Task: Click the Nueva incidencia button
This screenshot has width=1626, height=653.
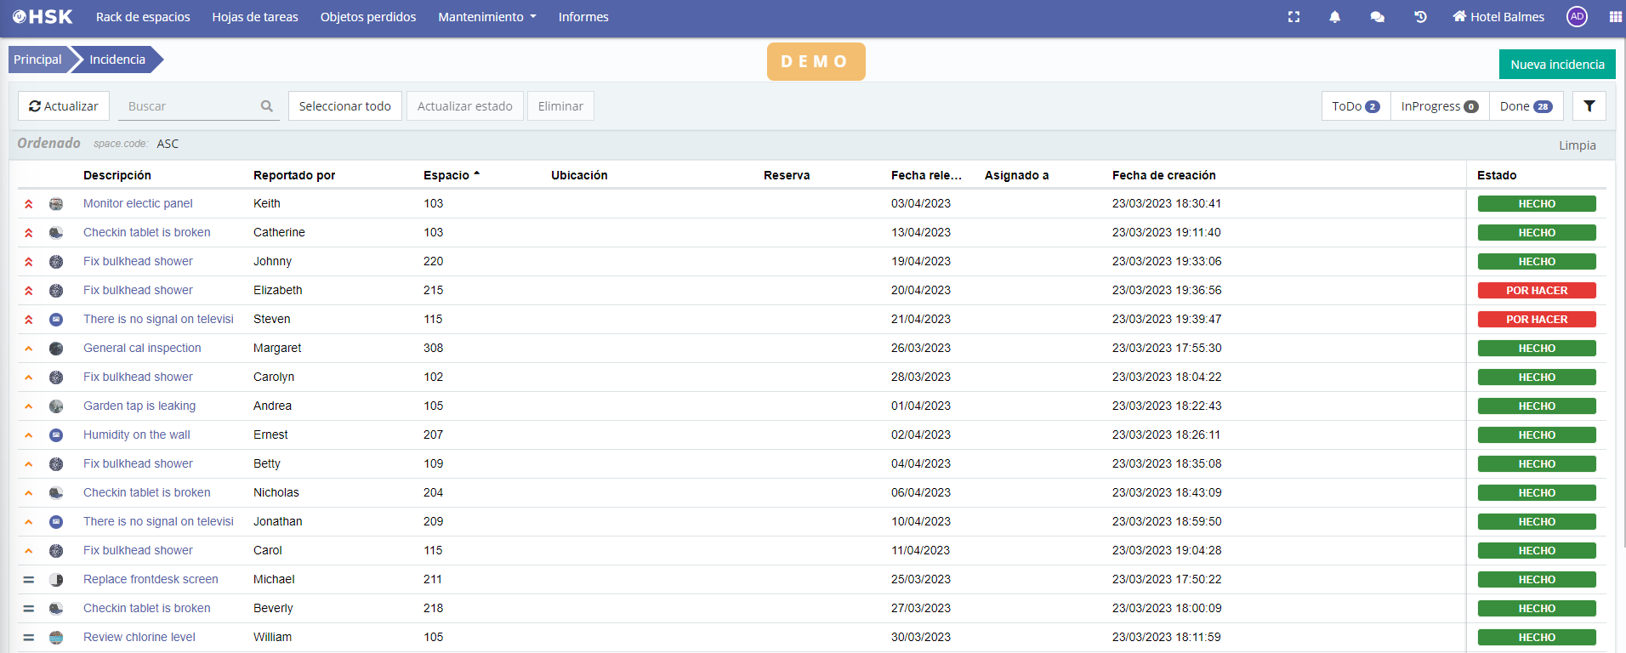Action: coord(1556,65)
